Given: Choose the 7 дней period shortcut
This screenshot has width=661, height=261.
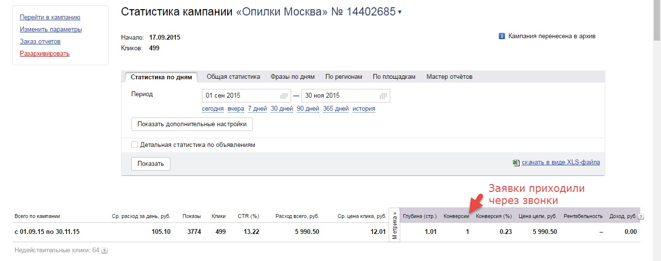Looking at the screenshot, I should tap(257, 109).
